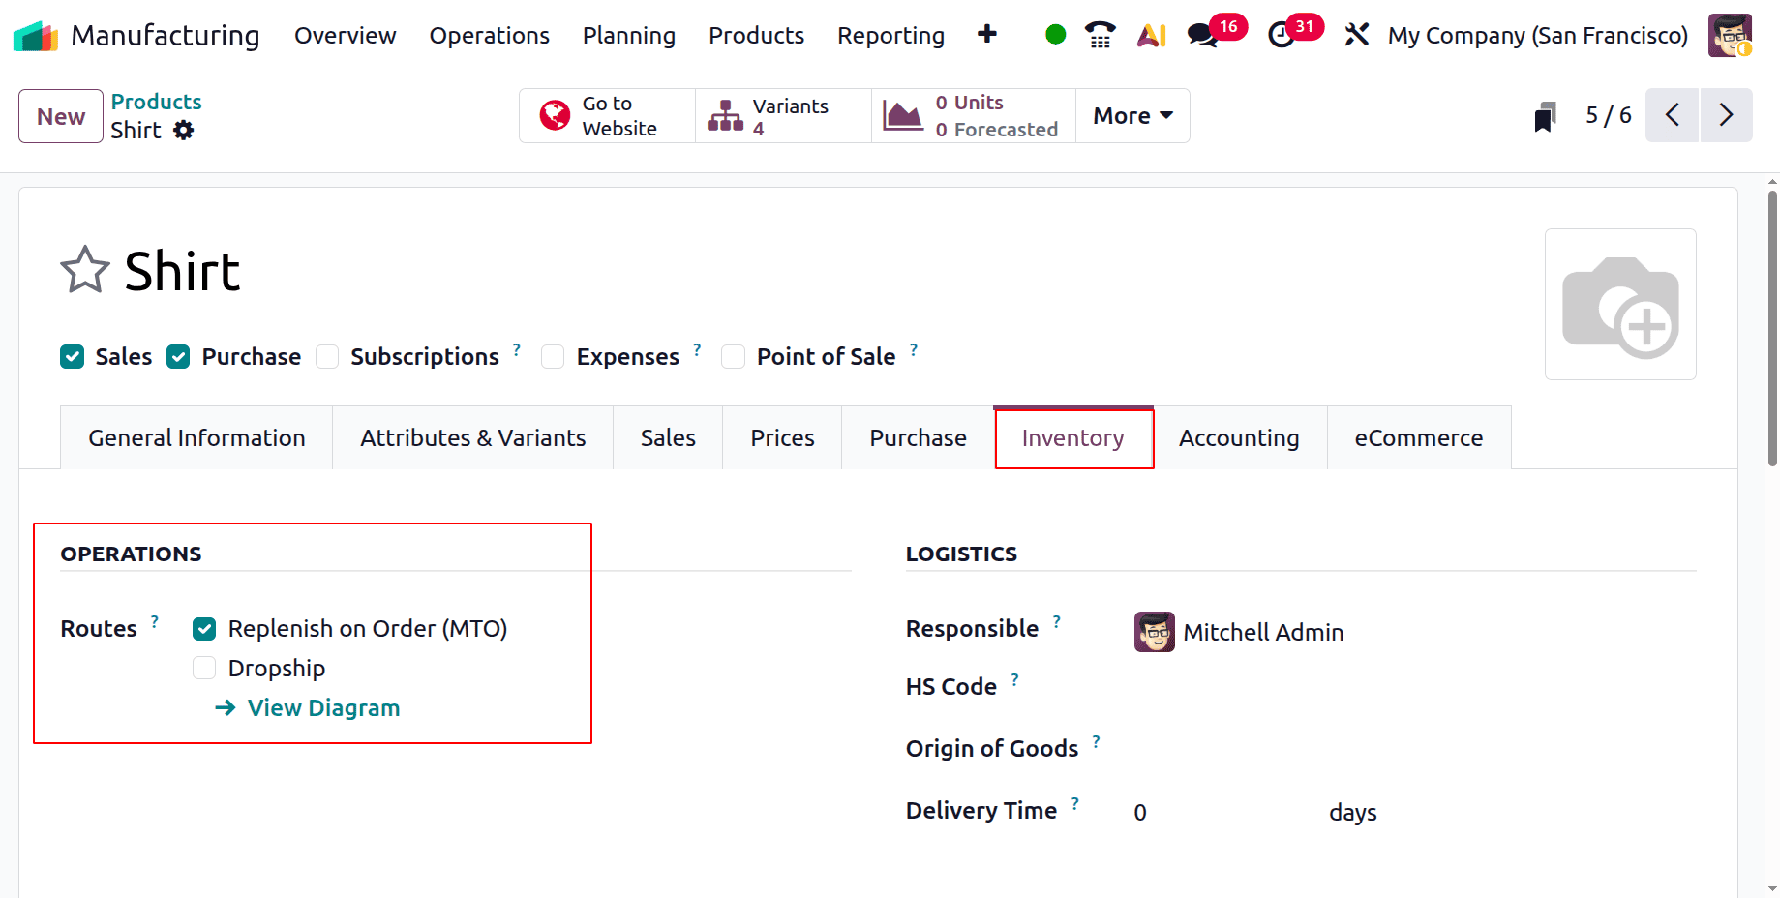Screen dimensions: 1780x898
Task: Click the gear icon next to Shirt breadcrumb
Action: [x=183, y=131]
